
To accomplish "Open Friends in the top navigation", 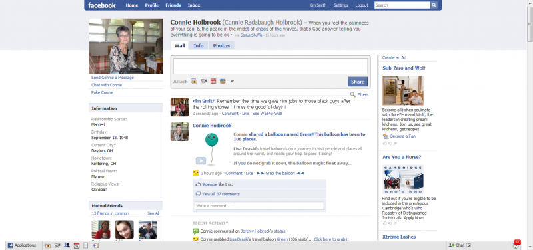I will pyautogui.click(x=173, y=5).
